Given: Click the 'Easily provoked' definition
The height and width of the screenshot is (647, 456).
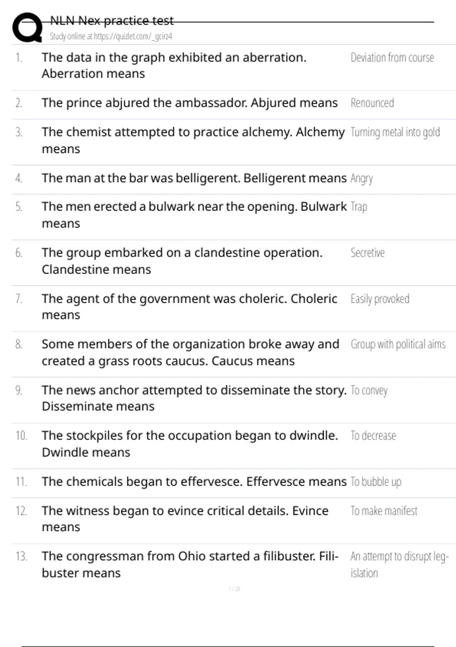Looking at the screenshot, I should click(x=380, y=299).
